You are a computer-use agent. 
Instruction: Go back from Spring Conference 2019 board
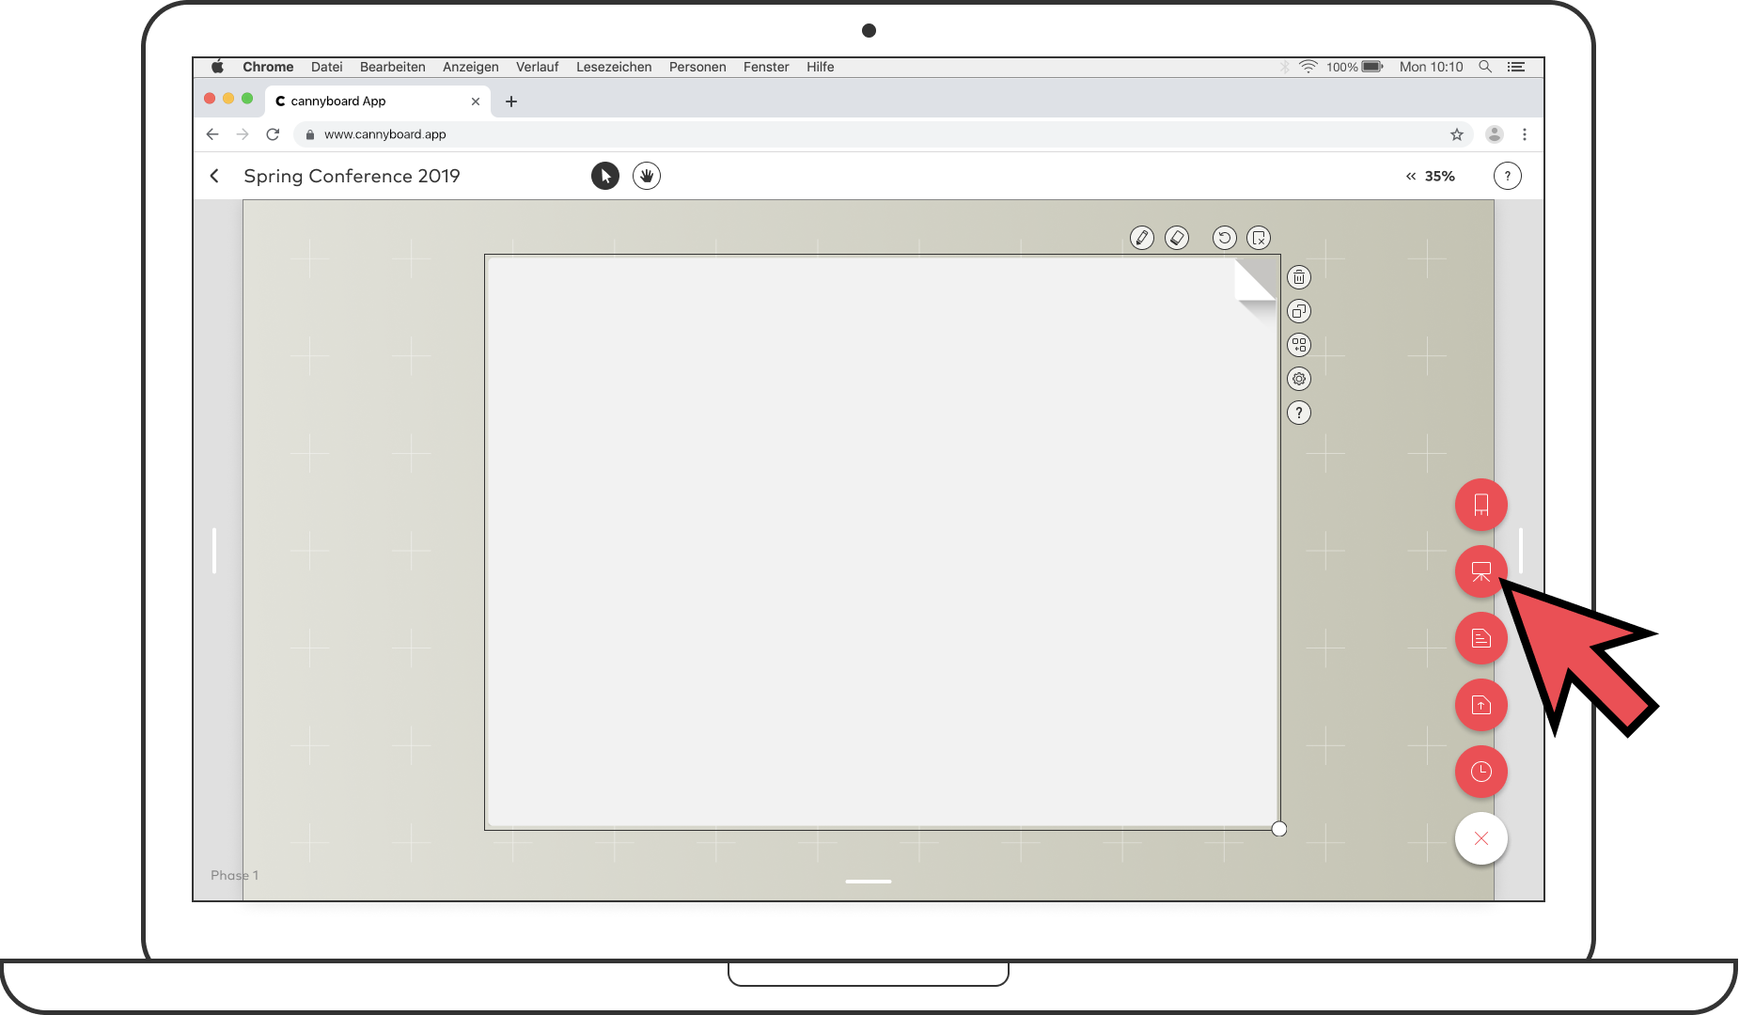point(215,176)
